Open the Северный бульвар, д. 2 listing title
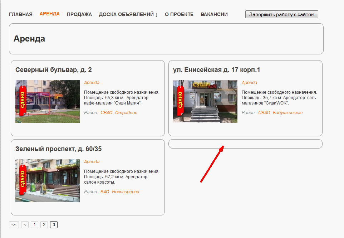The width and height of the screenshot is (344, 238). 54,70
